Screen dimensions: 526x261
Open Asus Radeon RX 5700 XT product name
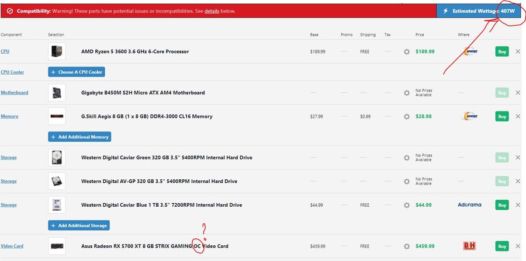click(155, 246)
